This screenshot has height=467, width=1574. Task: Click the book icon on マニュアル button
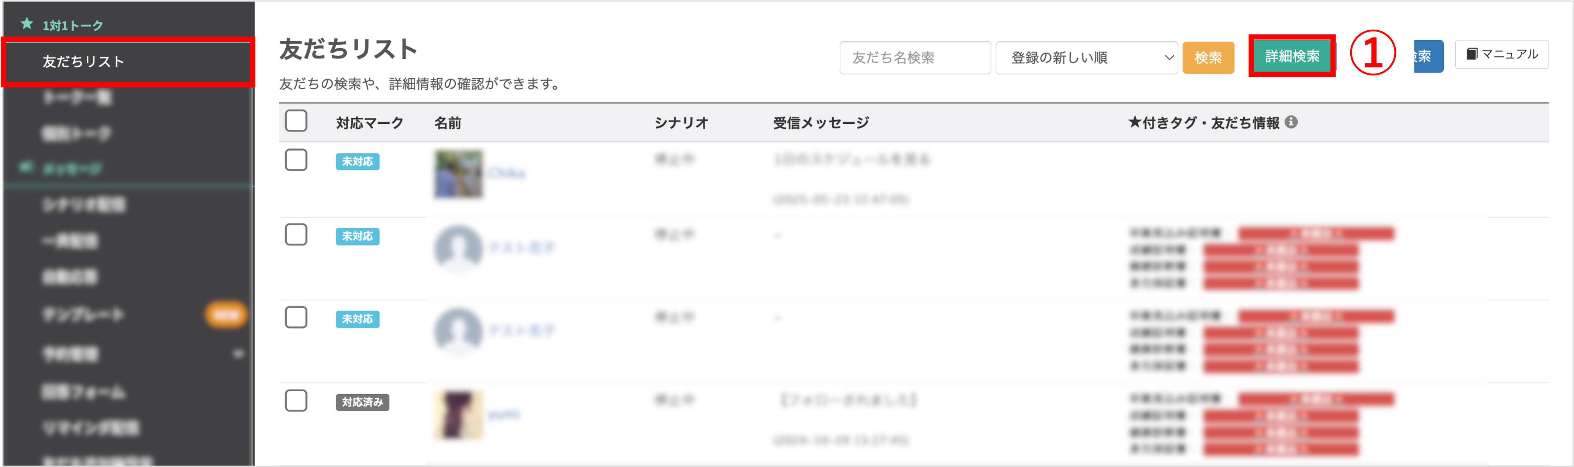click(1472, 54)
